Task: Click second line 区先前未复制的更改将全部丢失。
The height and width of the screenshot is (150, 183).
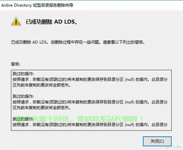Action: click(42, 108)
